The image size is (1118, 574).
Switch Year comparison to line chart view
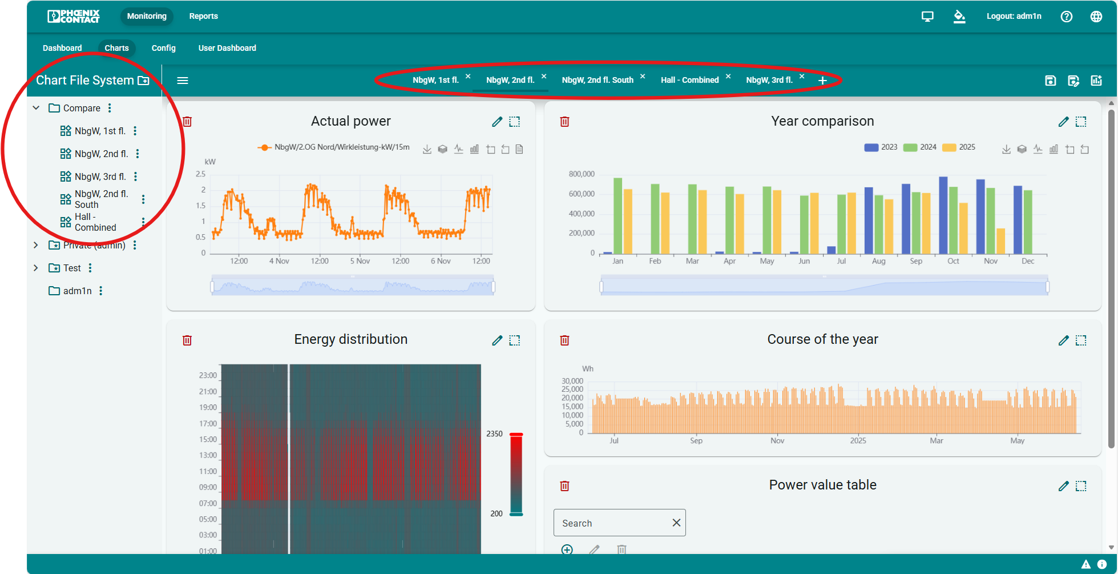click(x=1038, y=149)
